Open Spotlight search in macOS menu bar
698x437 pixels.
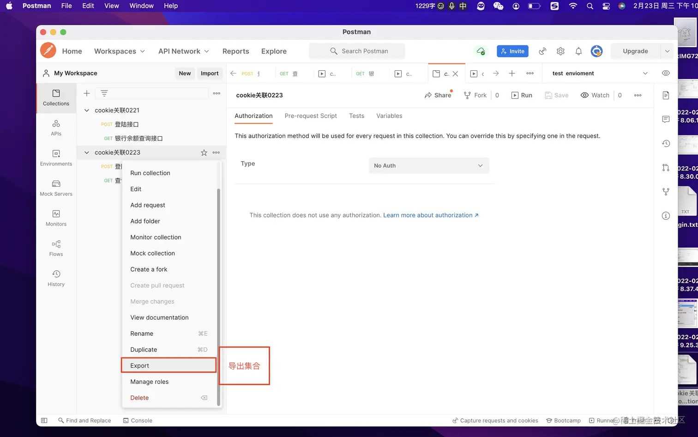coord(590,6)
